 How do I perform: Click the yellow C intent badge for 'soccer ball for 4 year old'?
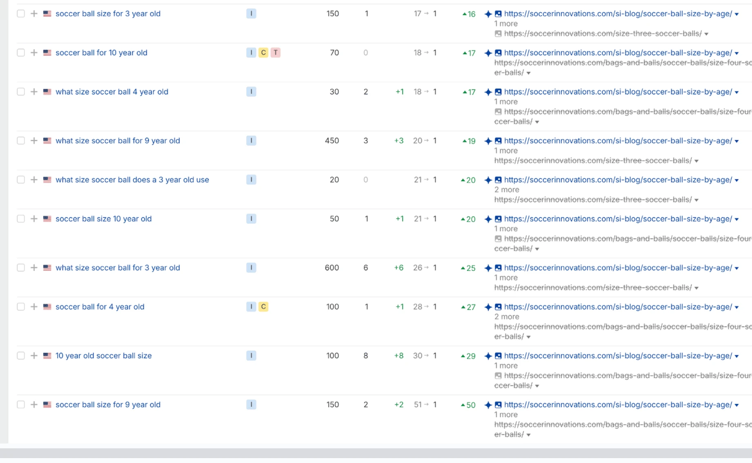pyautogui.click(x=263, y=307)
